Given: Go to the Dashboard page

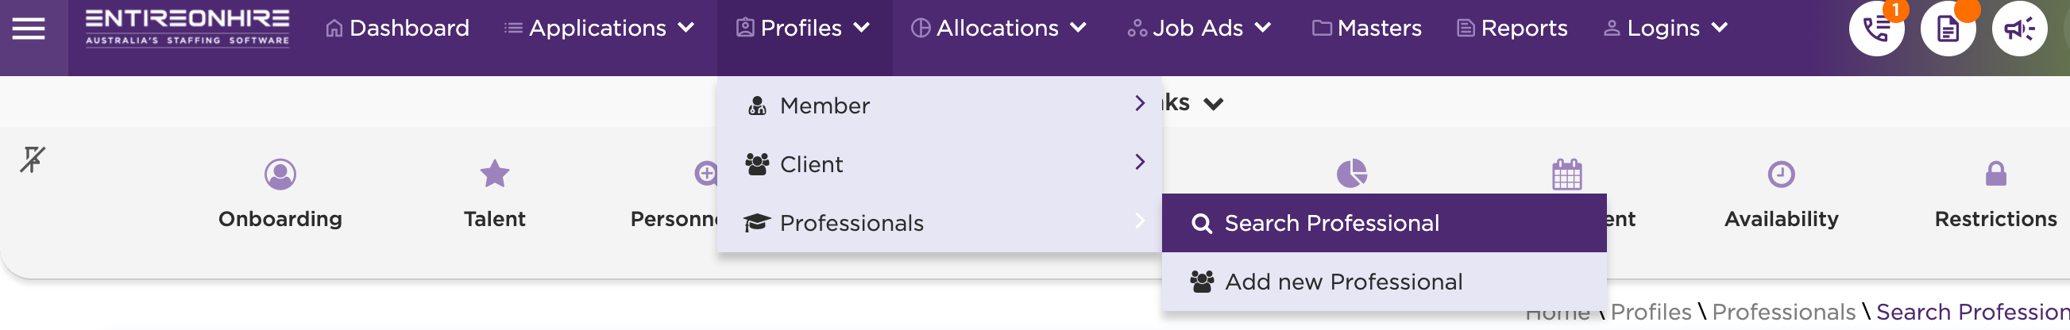Looking at the screenshot, I should pyautogui.click(x=397, y=28).
